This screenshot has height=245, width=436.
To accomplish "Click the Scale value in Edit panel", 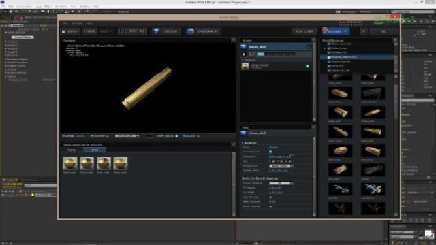I will point(274,147).
